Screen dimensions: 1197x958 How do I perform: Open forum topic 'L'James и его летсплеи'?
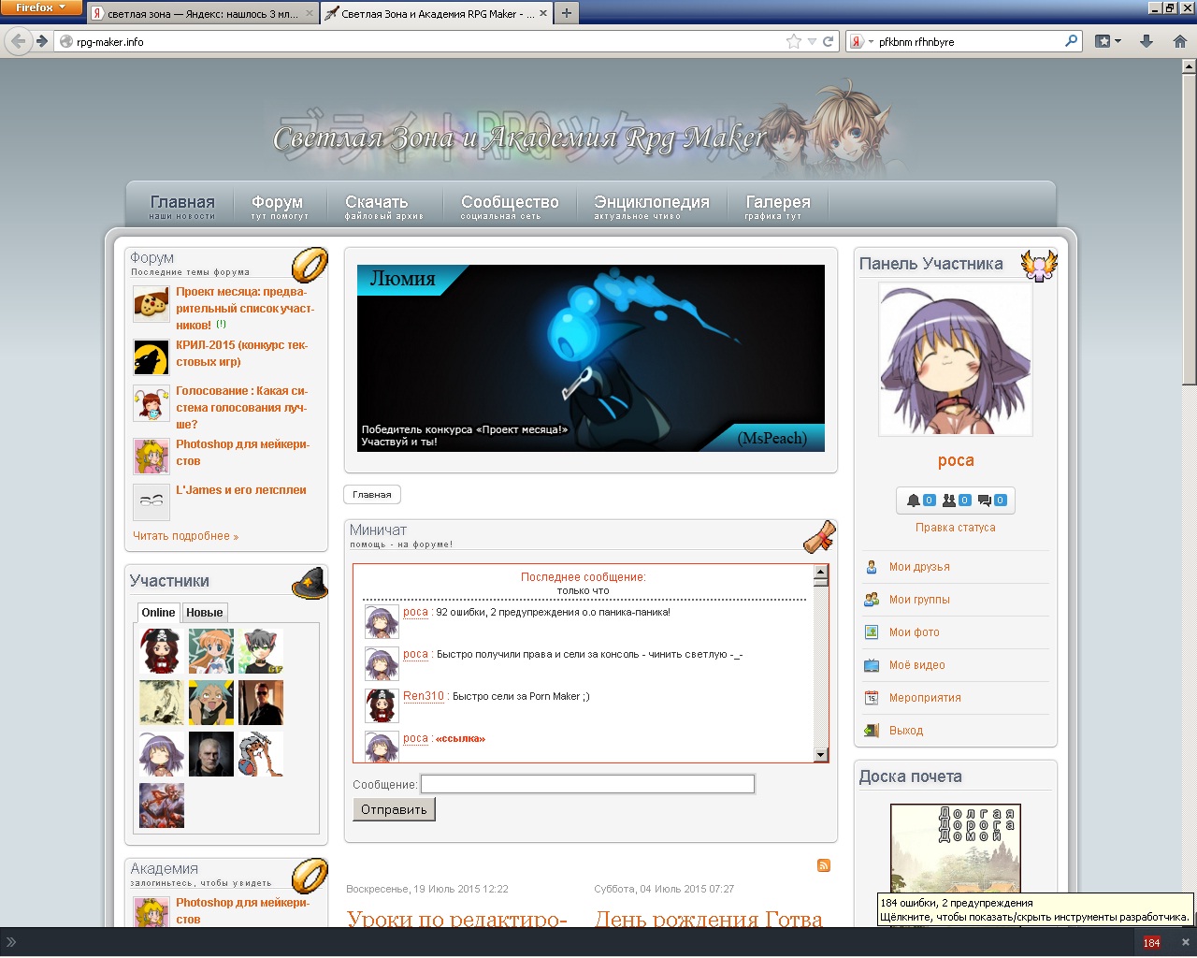(241, 490)
